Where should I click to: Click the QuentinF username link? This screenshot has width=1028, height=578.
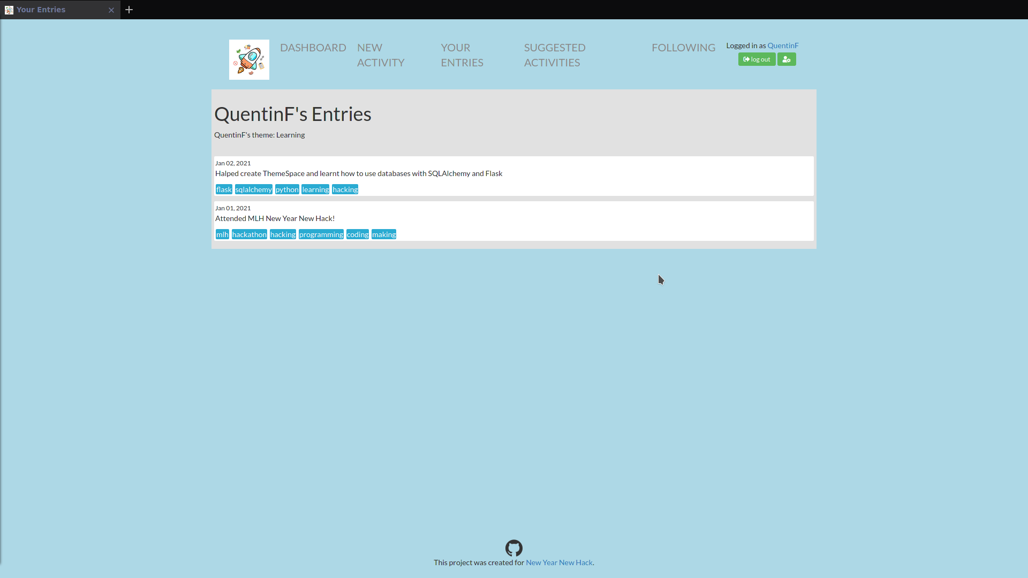[x=783, y=45]
